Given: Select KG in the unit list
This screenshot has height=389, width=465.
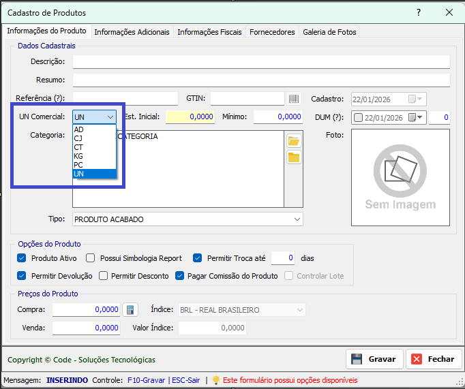Looking at the screenshot, I should coord(94,156).
